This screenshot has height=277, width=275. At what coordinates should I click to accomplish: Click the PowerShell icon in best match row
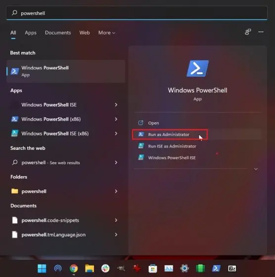(15, 71)
